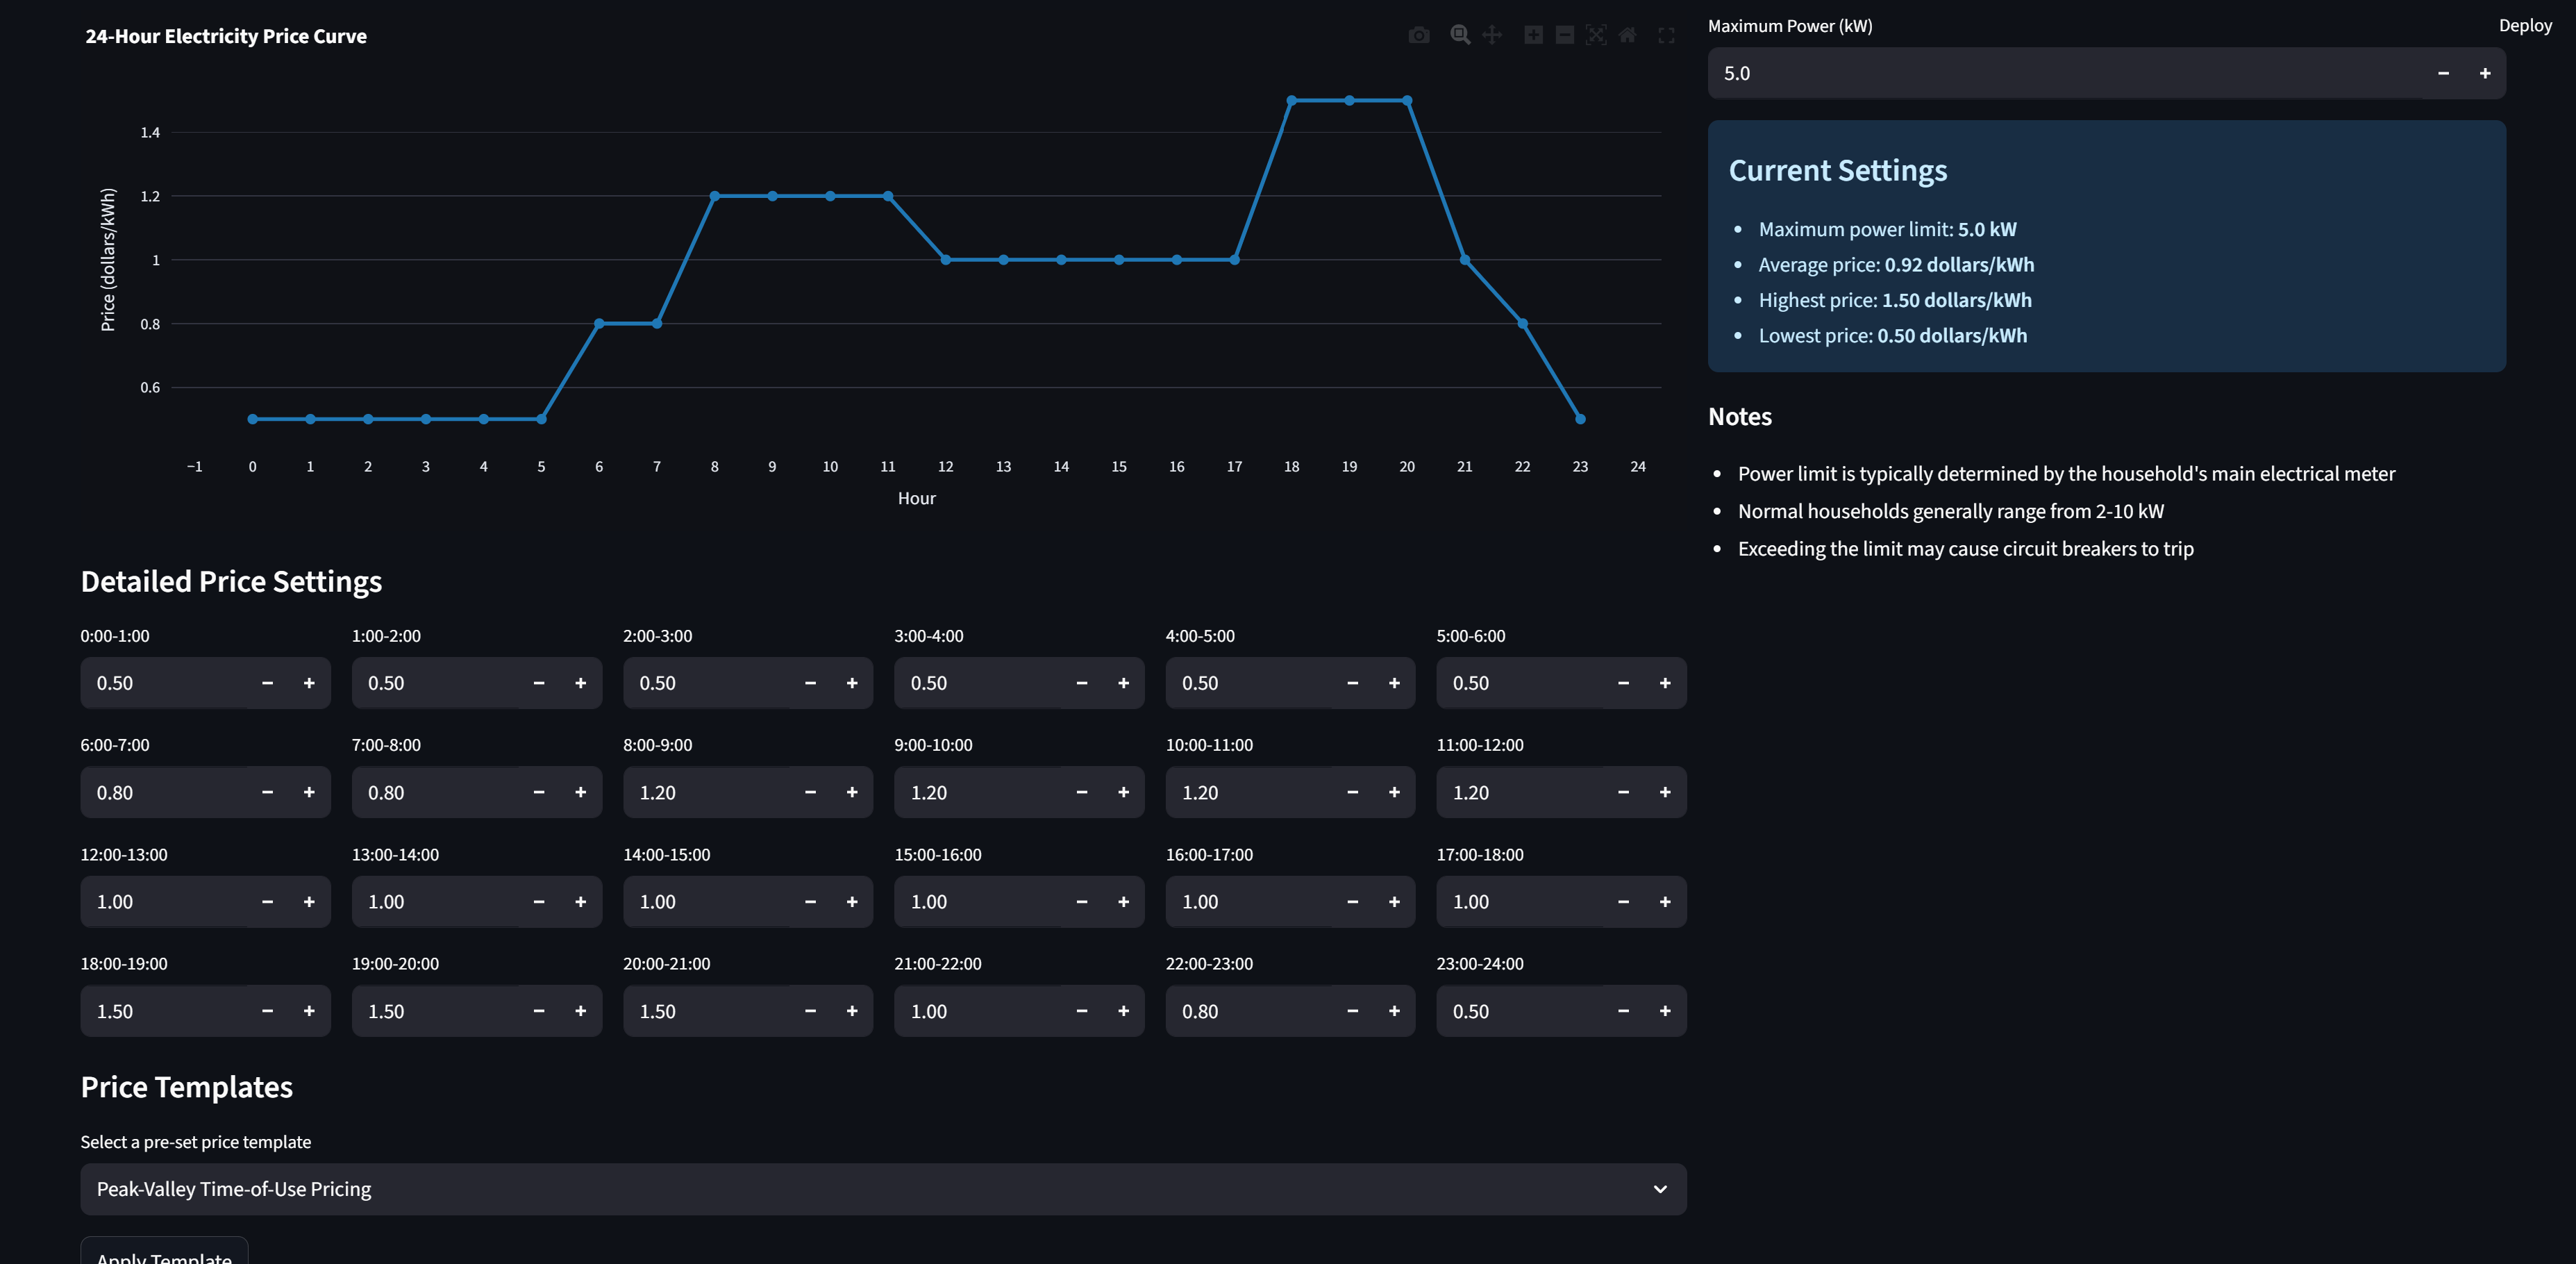Decrease the 23:00-24:00 price

(x=1623, y=1011)
